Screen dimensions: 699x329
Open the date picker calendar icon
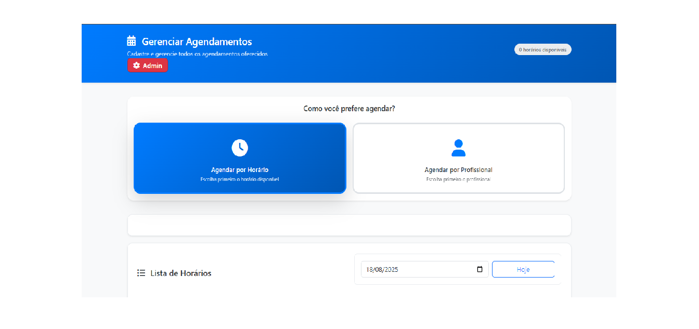(480, 269)
